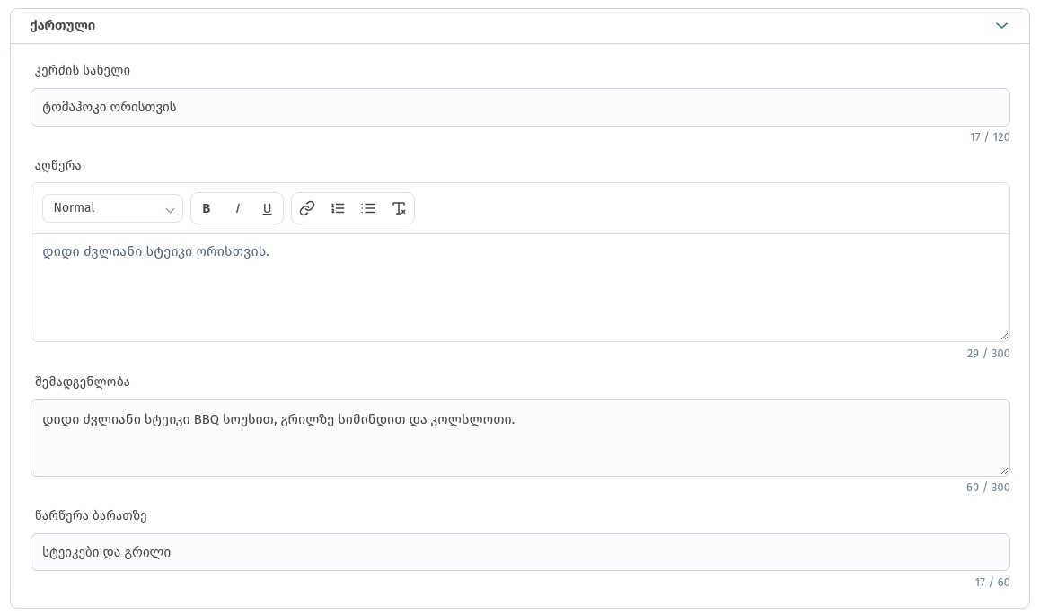1040x615 pixels.
Task: Click the შემადგენლობა text area
Action: click(x=520, y=437)
